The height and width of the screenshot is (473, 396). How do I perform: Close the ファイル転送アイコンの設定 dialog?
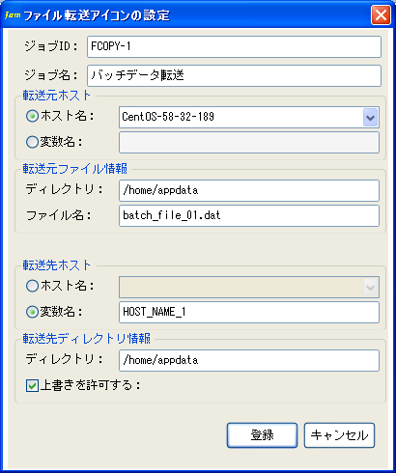coord(381,14)
